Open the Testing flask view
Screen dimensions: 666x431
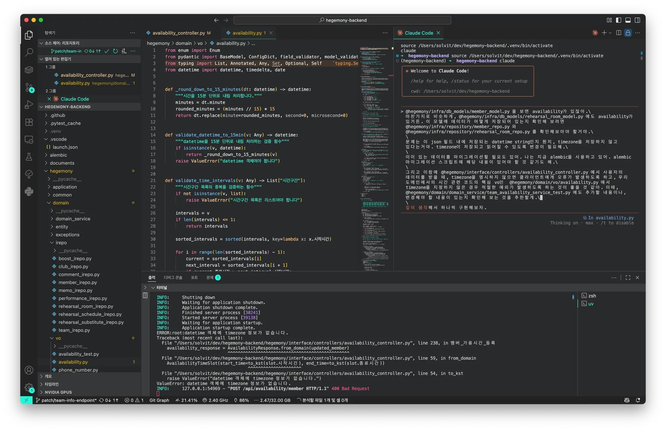pos(29,157)
